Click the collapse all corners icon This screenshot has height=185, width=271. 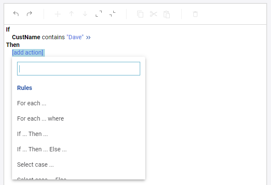(x=112, y=14)
